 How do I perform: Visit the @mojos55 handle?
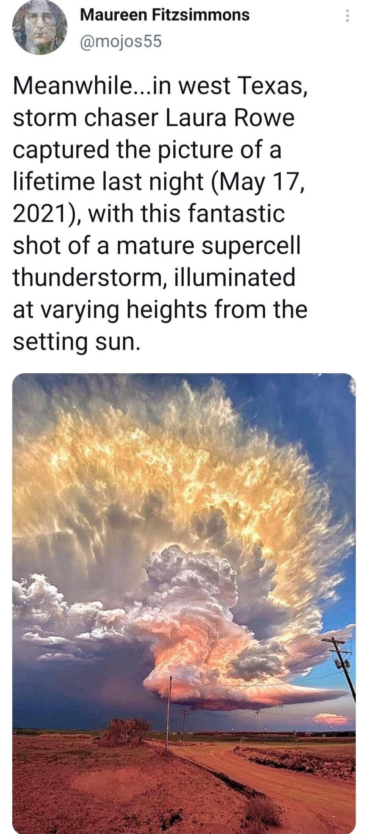[121, 41]
